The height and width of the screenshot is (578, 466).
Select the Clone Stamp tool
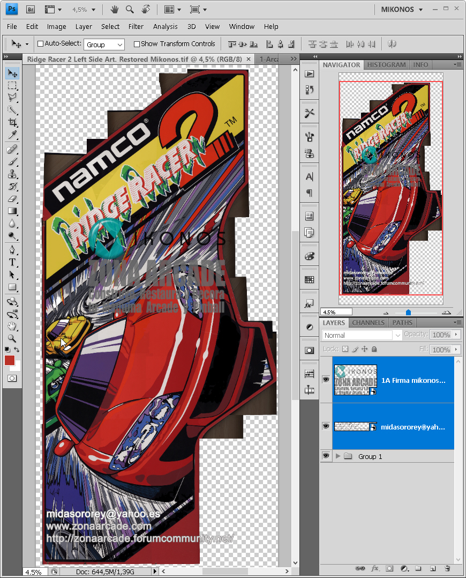coord(12,174)
